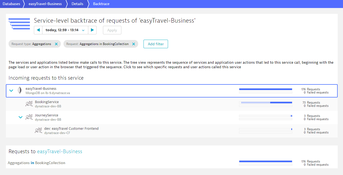
Task: Click the Add filter button
Action: coord(156,44)
